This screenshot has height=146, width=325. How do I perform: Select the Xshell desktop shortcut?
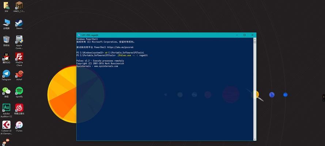click(x=19, y=75)
